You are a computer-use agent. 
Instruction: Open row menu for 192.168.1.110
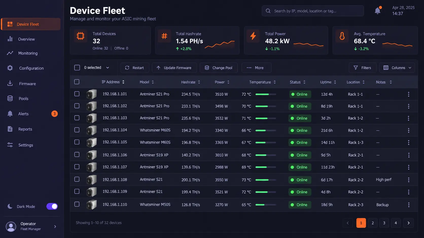408,205
